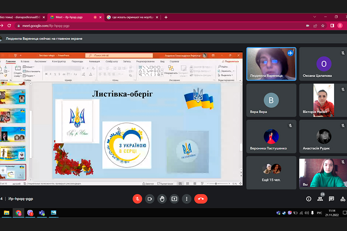Unmute the microphone in Meet
This screenshot has width=347, height=231.
point(137,199)
